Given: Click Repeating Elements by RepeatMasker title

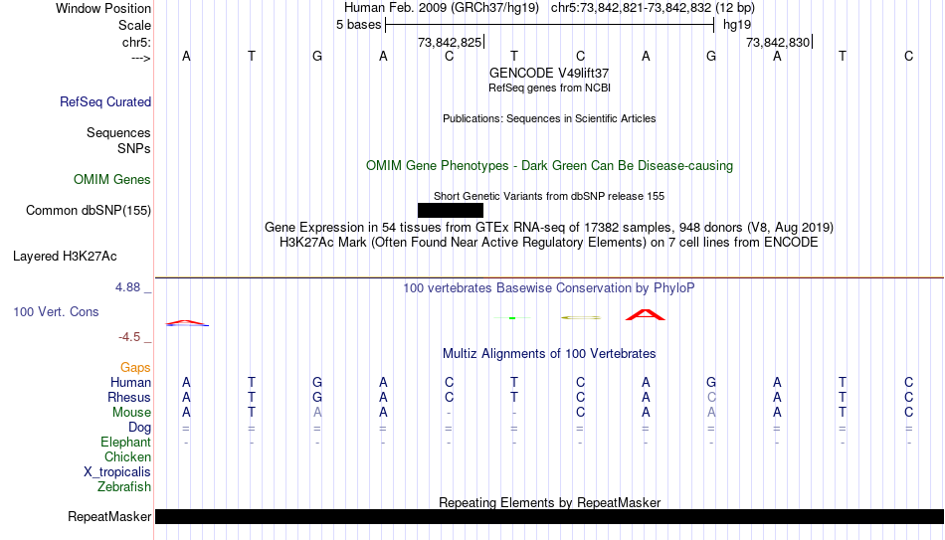Looking at the screenshot, I should click(x=549, y=502).
